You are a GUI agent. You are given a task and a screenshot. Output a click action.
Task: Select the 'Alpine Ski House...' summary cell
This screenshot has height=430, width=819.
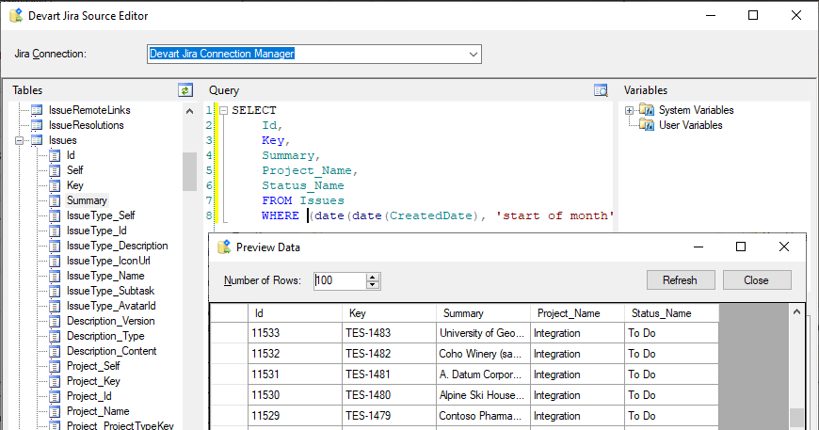tap(483, 395)
